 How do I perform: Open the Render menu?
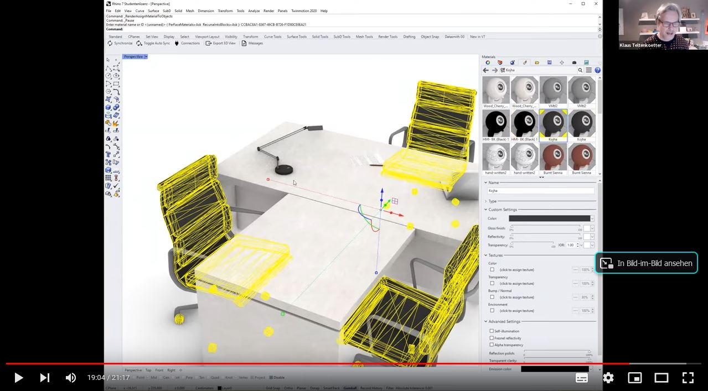[x=268, y=11]
